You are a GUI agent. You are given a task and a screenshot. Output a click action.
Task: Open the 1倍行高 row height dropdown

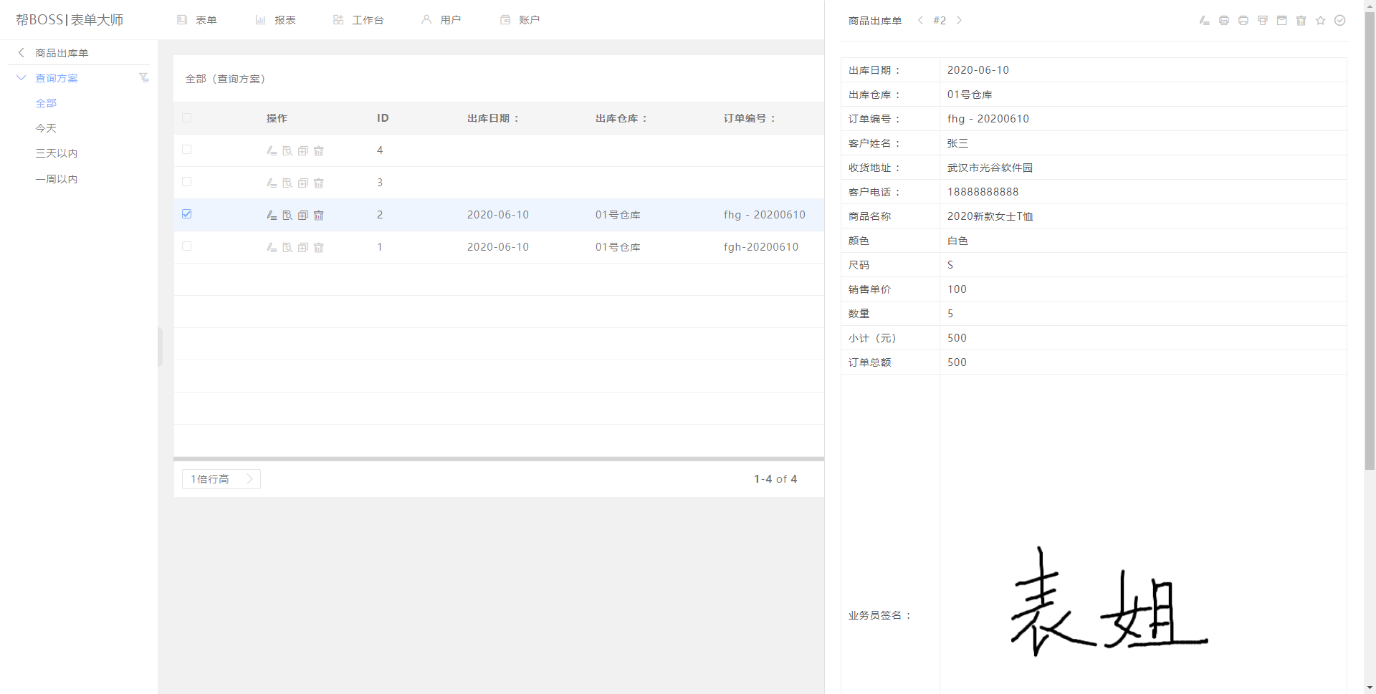221,479
